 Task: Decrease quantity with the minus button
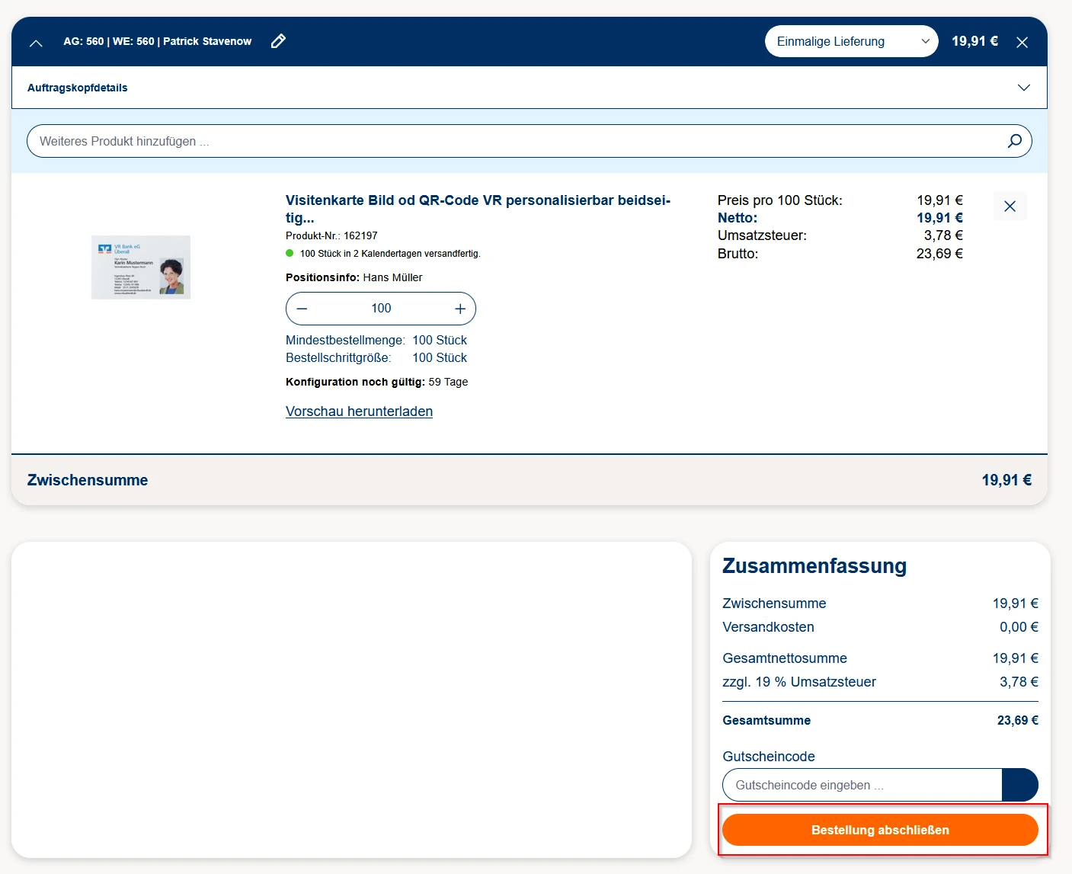pos(302,309)
